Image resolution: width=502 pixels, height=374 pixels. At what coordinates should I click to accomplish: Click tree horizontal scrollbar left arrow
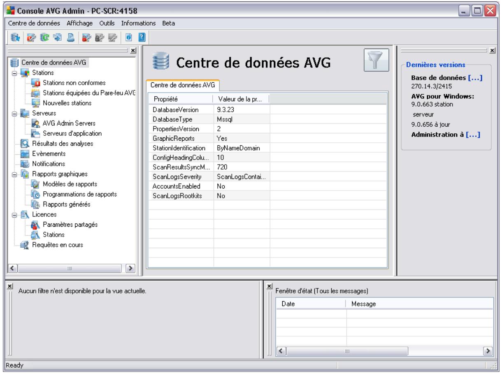click(x=12, y=268)
